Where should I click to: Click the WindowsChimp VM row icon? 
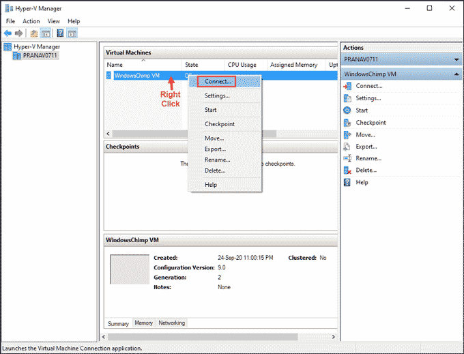tap(108, 76)
